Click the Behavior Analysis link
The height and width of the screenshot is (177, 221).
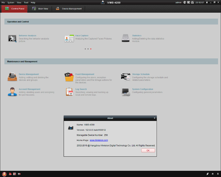(x=27, y=36)
